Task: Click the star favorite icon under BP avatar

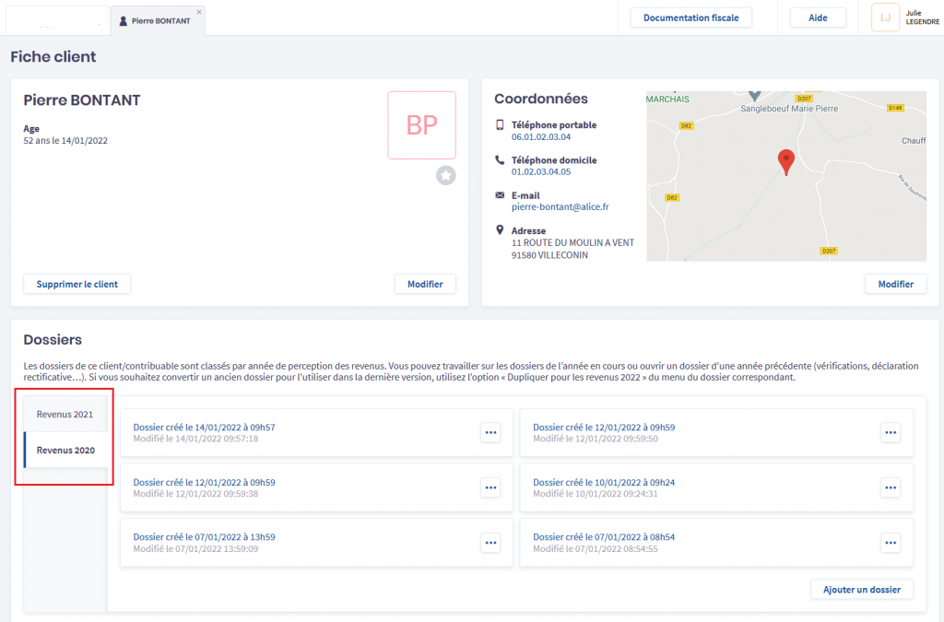Action: pos(446,175)
